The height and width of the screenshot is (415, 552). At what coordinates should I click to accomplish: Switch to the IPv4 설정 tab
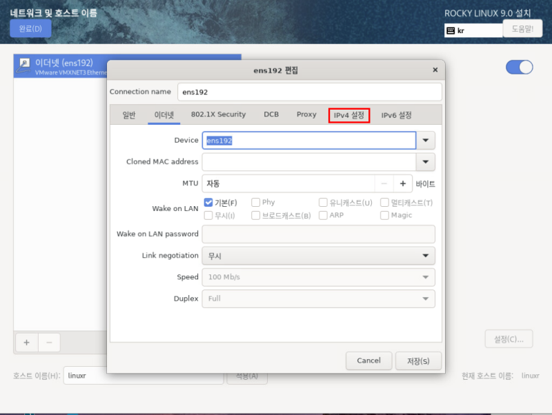(349, 115)
